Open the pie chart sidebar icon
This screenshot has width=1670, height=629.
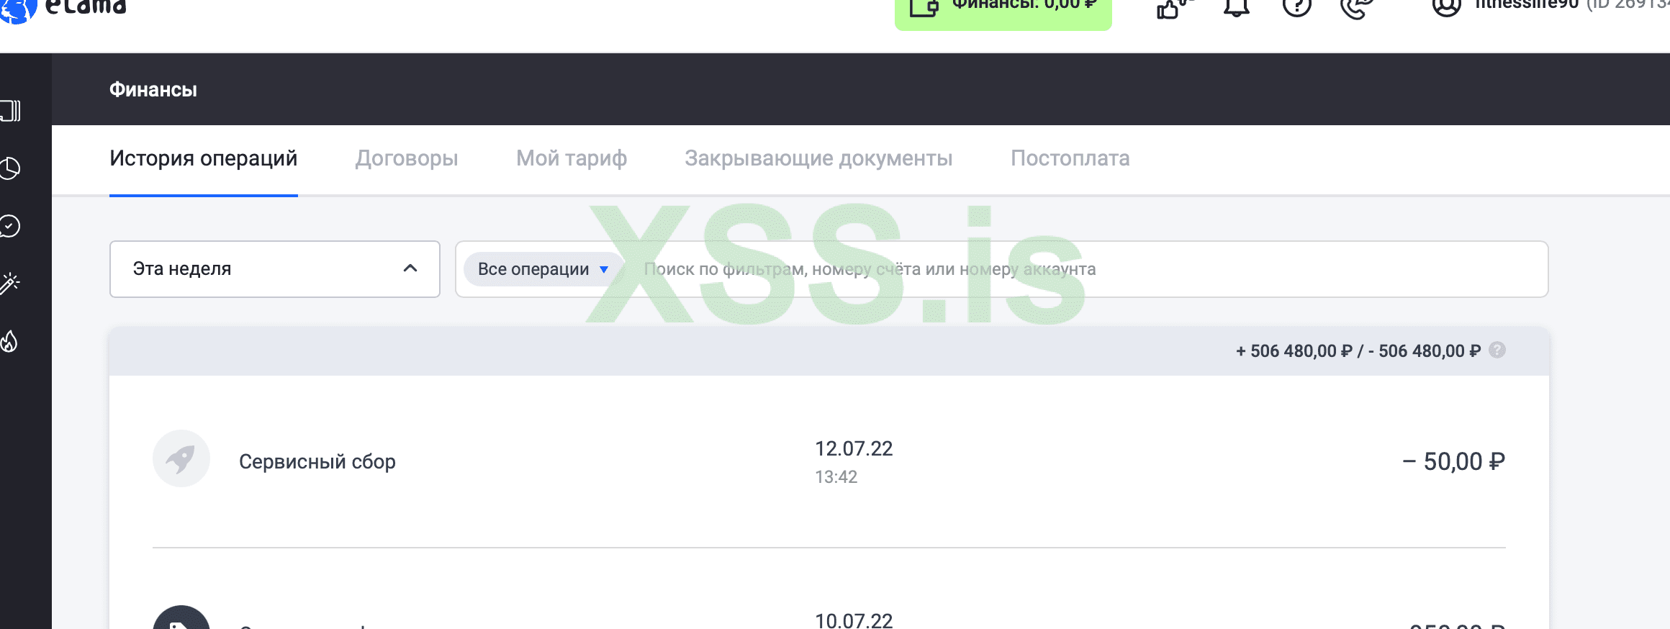click(x=10, y=168)
